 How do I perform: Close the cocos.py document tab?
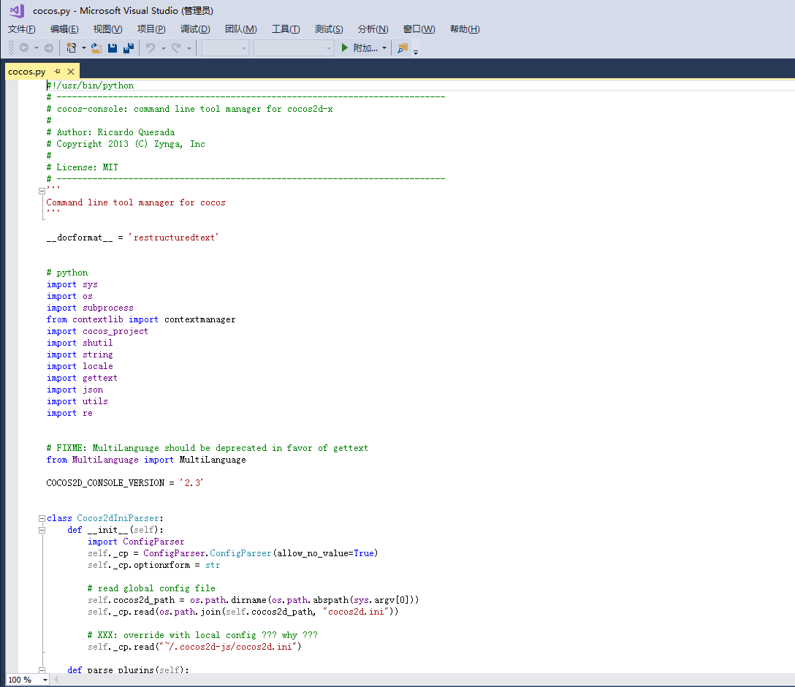(x=71, y=72)
